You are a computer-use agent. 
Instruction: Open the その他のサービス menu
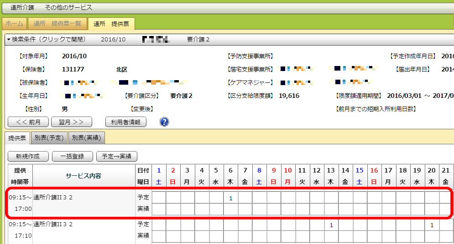coord(68,8)
